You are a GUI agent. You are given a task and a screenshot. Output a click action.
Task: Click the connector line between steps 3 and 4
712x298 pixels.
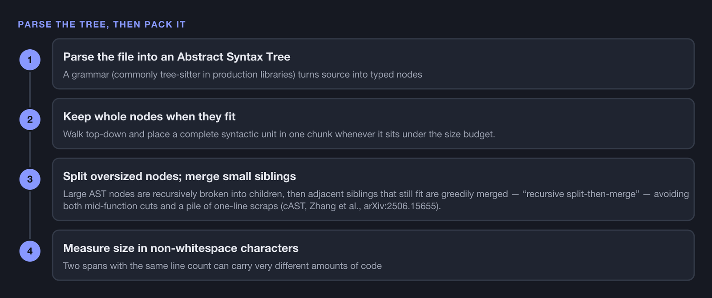click(30, 215)
